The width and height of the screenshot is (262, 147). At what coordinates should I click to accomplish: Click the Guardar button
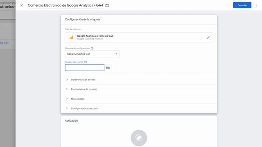242,5
